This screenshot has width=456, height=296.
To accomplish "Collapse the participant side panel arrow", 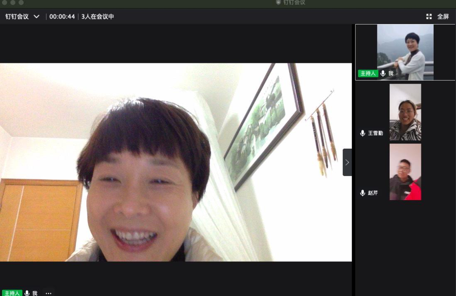I will coord(347,162).
